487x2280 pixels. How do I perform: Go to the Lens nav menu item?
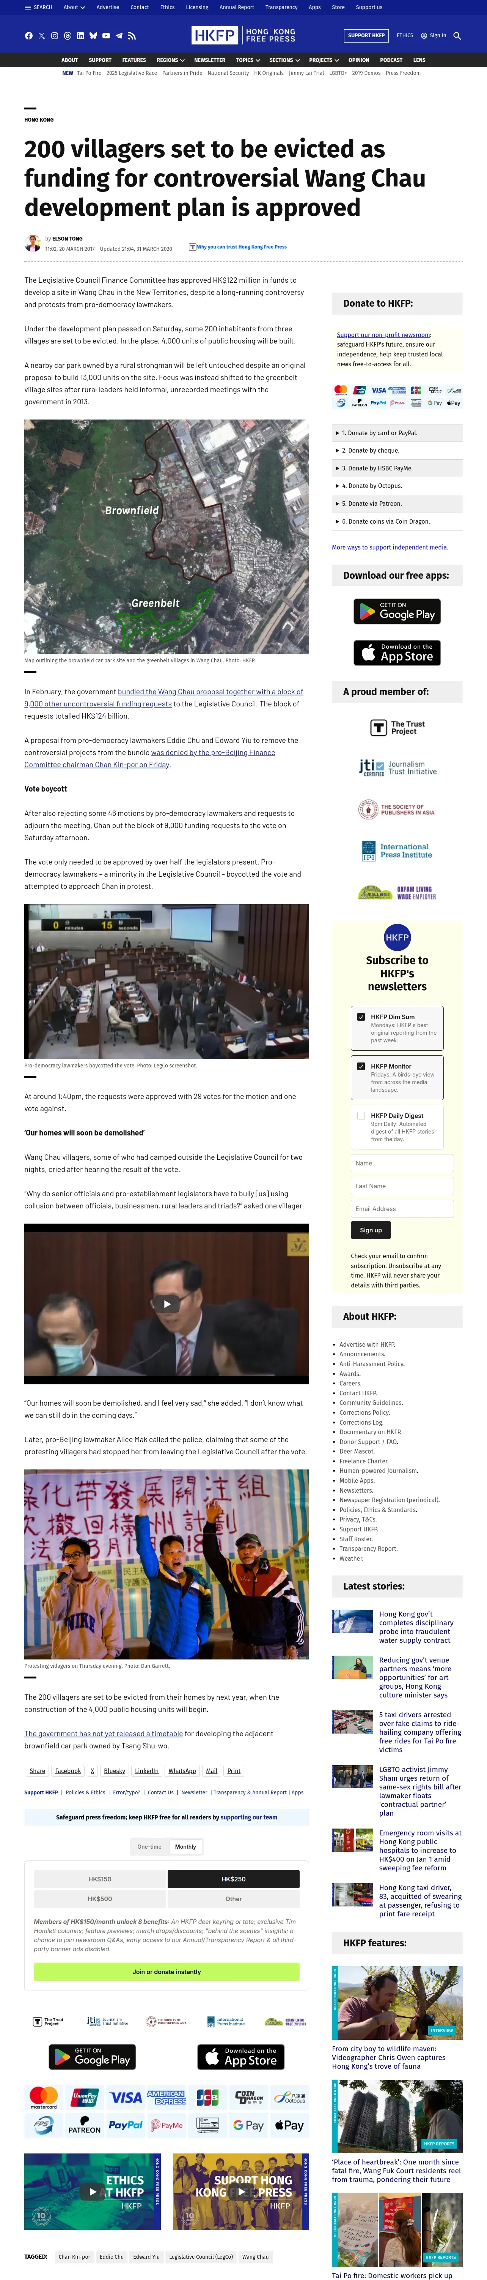[419, 60]
